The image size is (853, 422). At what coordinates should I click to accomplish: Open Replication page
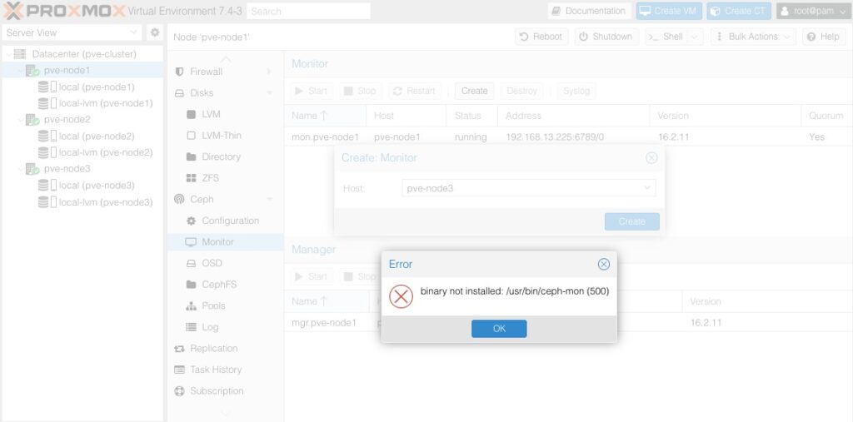(214, 348)
